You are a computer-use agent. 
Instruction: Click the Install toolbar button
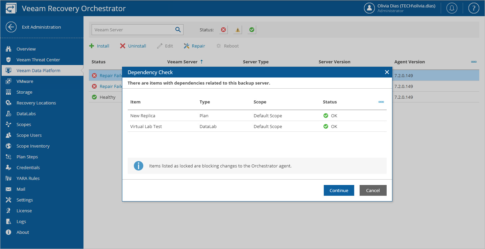(x=99, y=46)
